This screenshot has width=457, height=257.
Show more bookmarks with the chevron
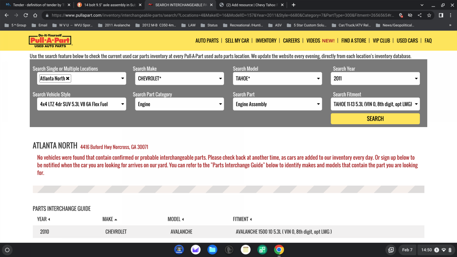pyautogui.click(x=450, y=25)
